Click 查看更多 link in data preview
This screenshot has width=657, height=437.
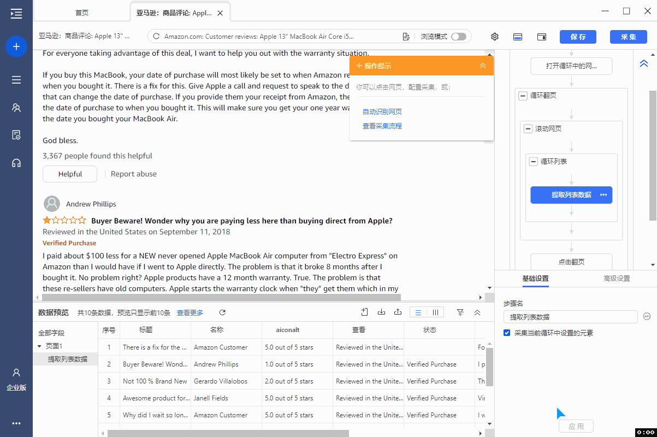coord(190,312)
